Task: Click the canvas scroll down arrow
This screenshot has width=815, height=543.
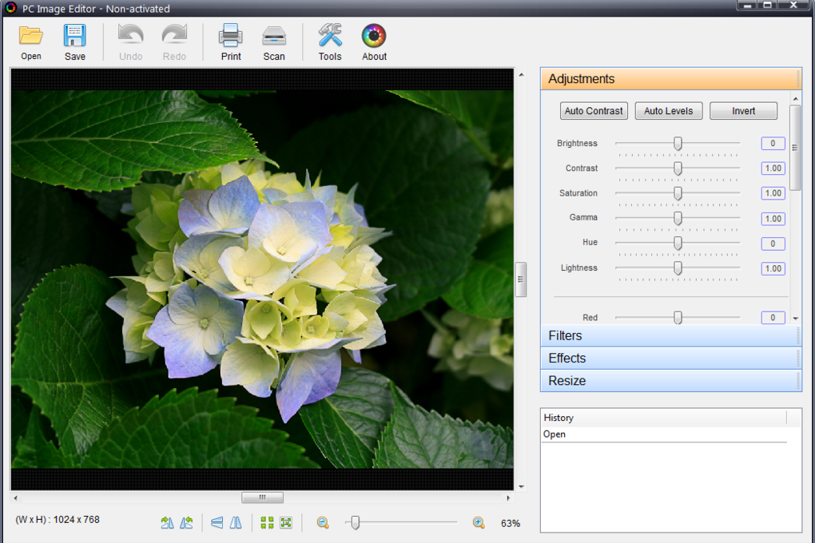Action: point(521,487)
